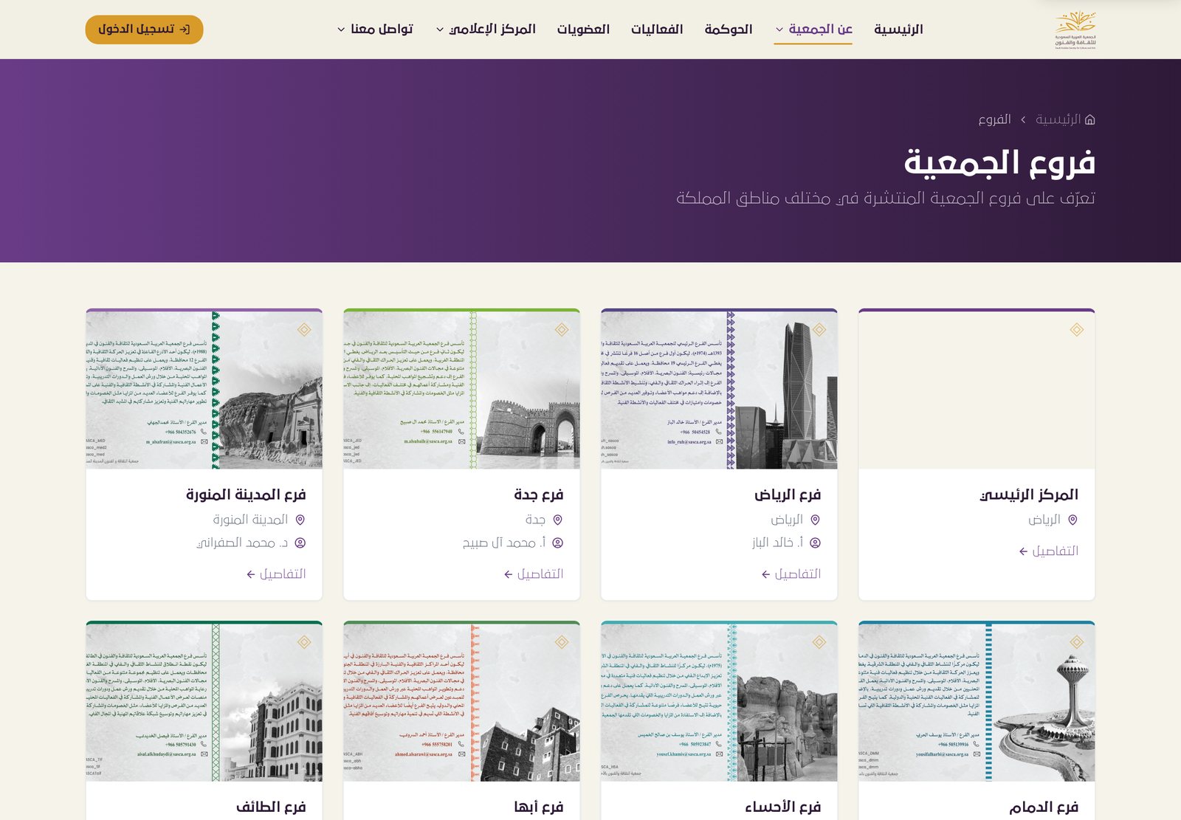This screenshot has width=1181, height=820.
Task: Click the فرع الرياض card title
Action: pos(788,495)
